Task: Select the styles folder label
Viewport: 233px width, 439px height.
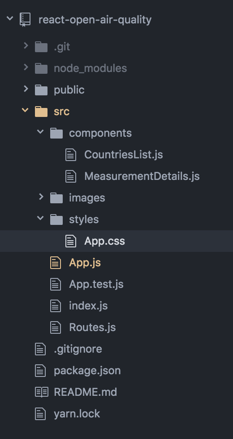Action: click(84, 219)
